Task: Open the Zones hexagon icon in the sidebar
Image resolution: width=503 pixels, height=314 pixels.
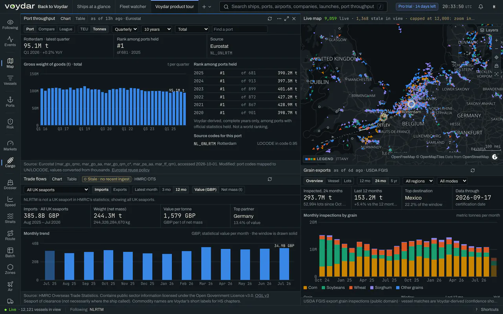Action: 10,269
